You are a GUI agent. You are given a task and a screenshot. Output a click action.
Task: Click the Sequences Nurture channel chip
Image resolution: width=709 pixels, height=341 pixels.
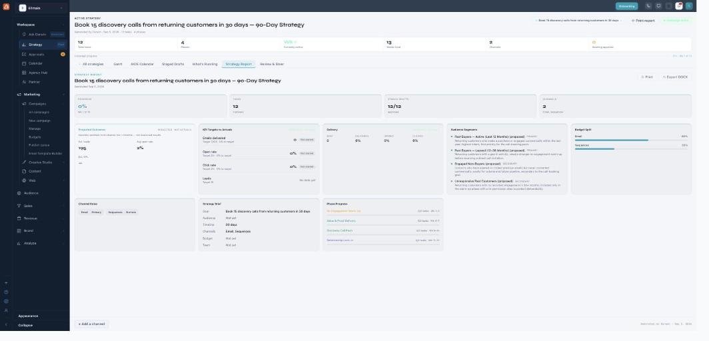pos(122,212)
